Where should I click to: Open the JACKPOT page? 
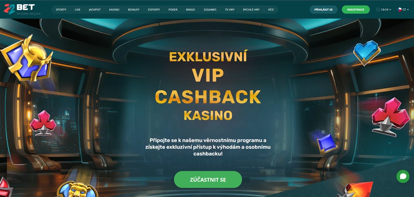pyautogui.click(x=95, y=10)
